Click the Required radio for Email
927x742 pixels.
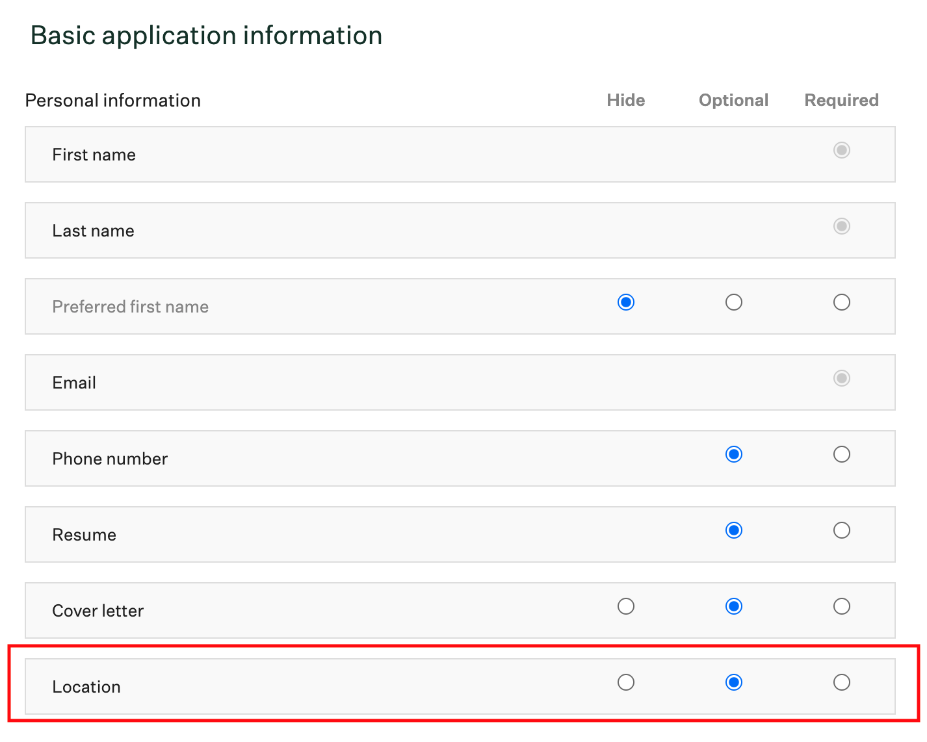tap(841, 378)
